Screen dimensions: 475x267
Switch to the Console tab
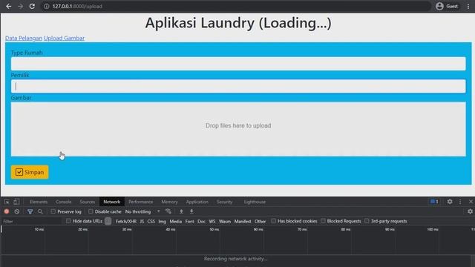click(x=63, y=202)
